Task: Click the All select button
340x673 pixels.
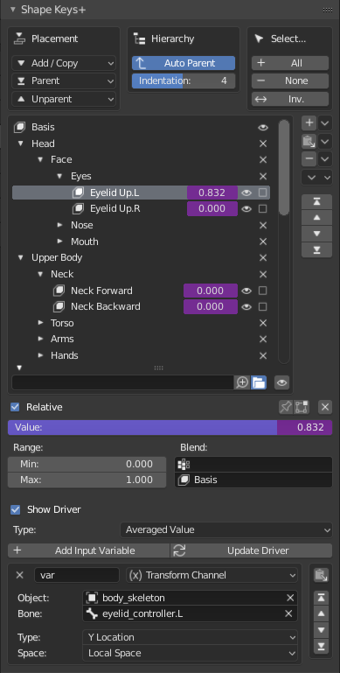Action: coord(290,63)
